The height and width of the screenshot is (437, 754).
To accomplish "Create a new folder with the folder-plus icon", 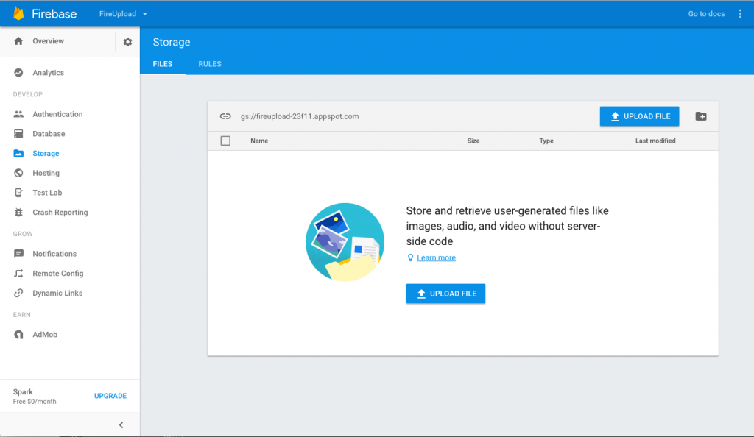I will pos(701,116).
